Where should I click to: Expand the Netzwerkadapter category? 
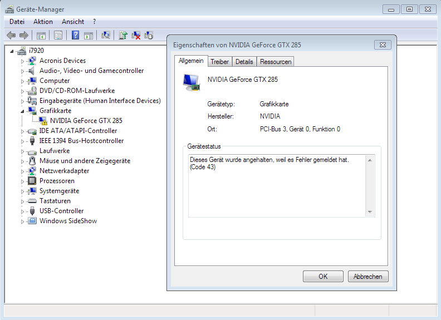pos(23,171)
